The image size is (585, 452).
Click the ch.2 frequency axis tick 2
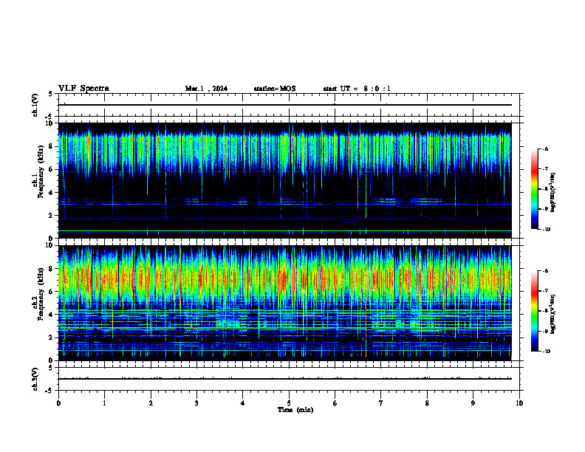[51, 338]
